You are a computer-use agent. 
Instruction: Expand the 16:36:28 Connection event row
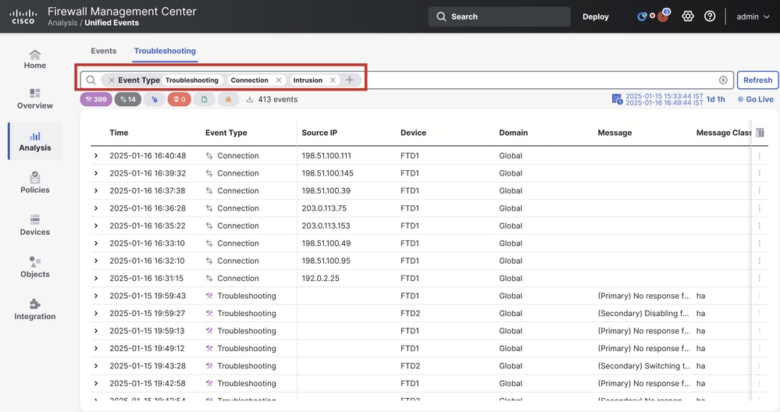96,208
